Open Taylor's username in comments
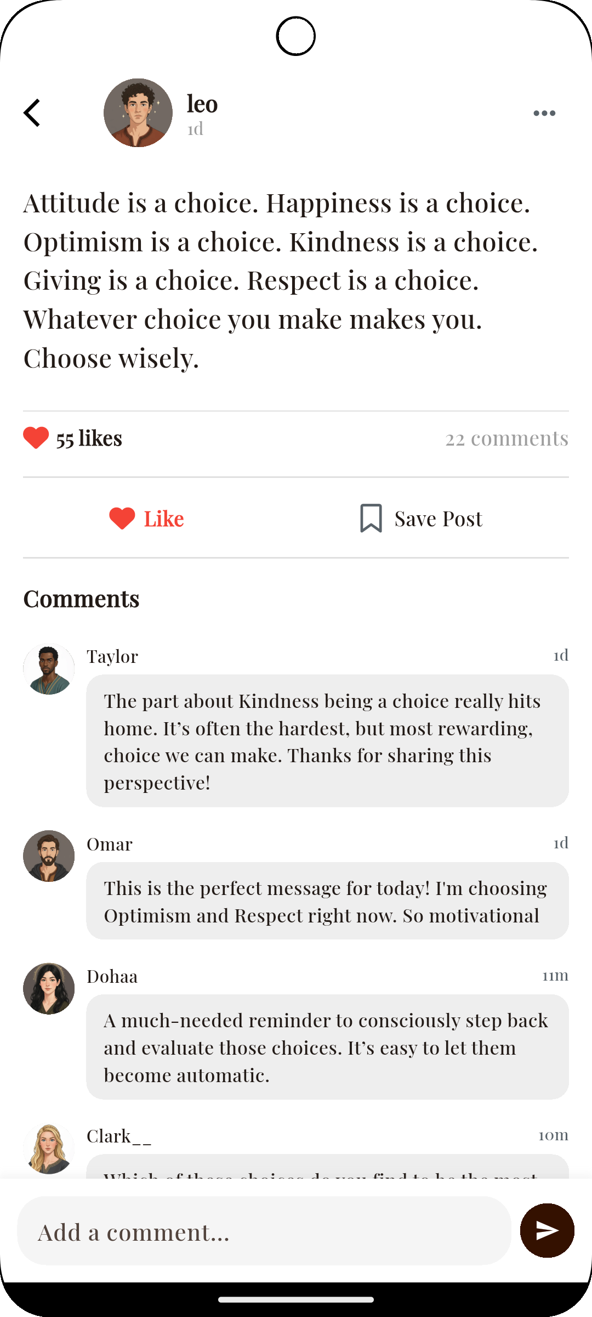592x1317 pixels. [112, 656]
